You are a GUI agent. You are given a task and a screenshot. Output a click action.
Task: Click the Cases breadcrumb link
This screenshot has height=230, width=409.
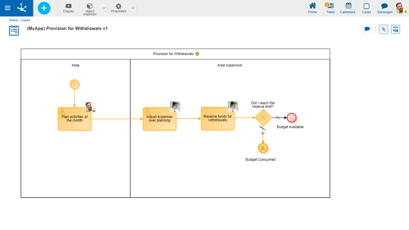(25, 20)
